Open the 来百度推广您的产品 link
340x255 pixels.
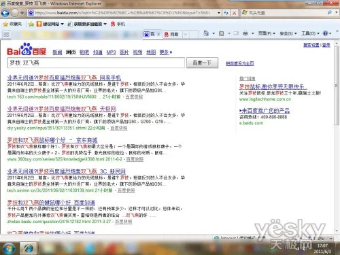coord(265,111)
